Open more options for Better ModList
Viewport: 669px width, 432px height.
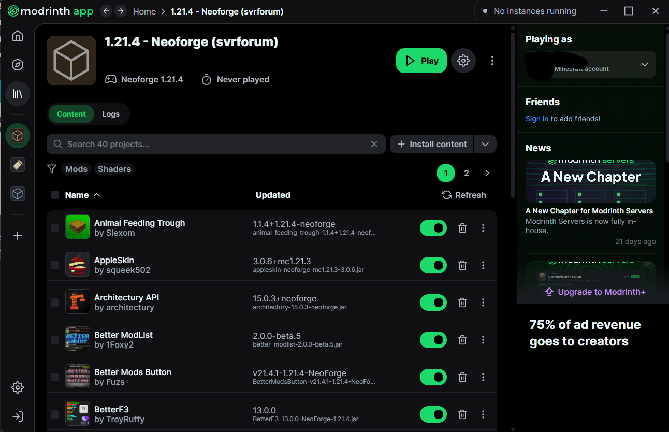[x=483, y=340]
